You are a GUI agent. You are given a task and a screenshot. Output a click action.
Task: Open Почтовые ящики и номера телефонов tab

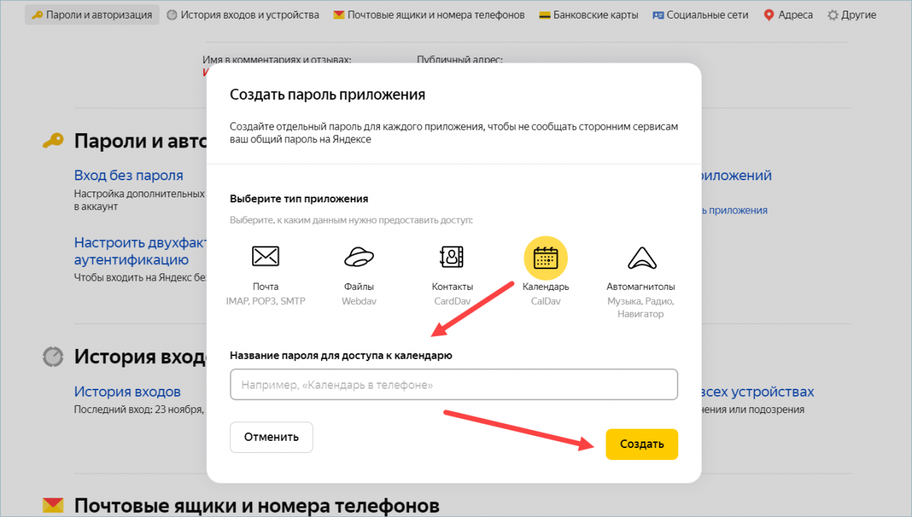pos(429,15)
